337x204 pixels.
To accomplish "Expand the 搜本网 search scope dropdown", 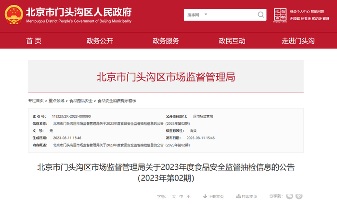I will pyautogui.click(x=197, y=15).
